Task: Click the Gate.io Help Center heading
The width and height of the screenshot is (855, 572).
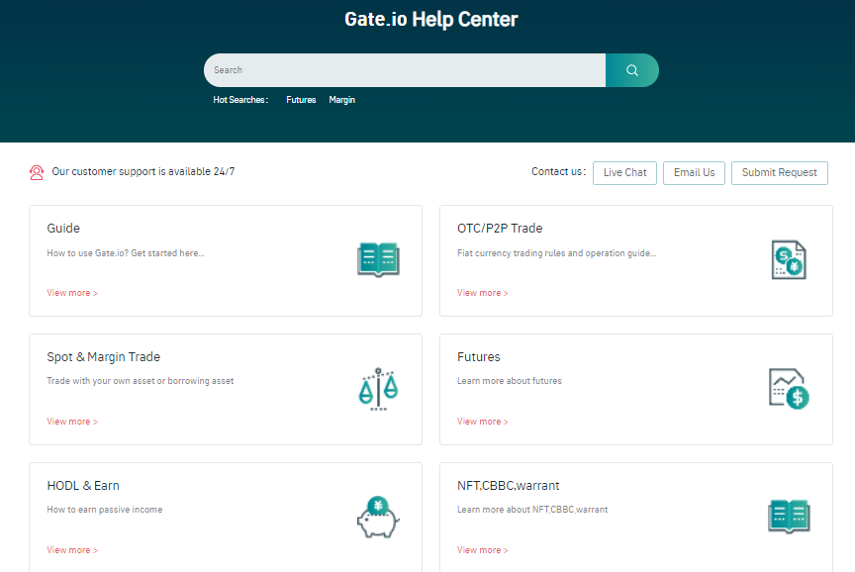Action: pos(431,19)
